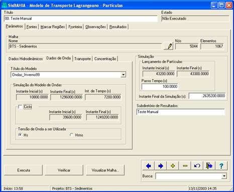Click wave model Instante Inicial 10800.0000
The width and height of the screenshot is (234, 192).
pyautogui.click(x=32, y=97)
